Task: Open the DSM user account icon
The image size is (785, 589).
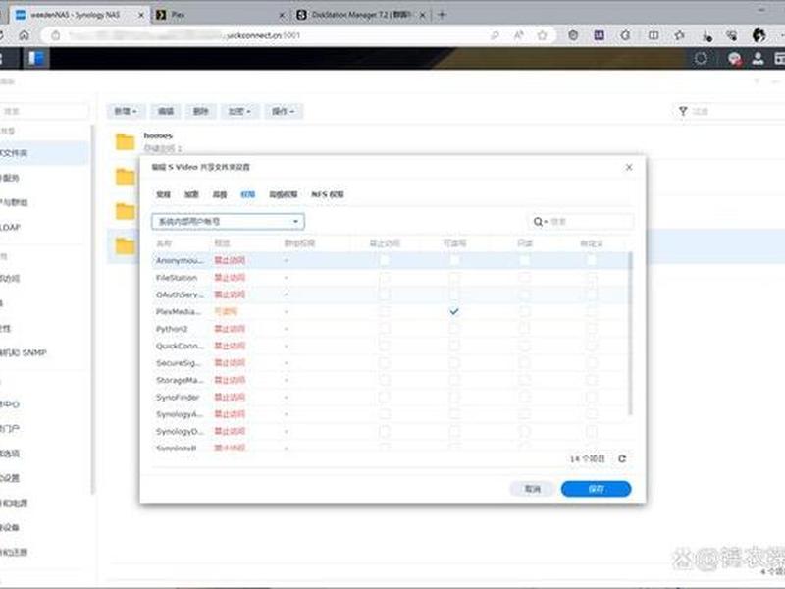Action: coord(758,59)
